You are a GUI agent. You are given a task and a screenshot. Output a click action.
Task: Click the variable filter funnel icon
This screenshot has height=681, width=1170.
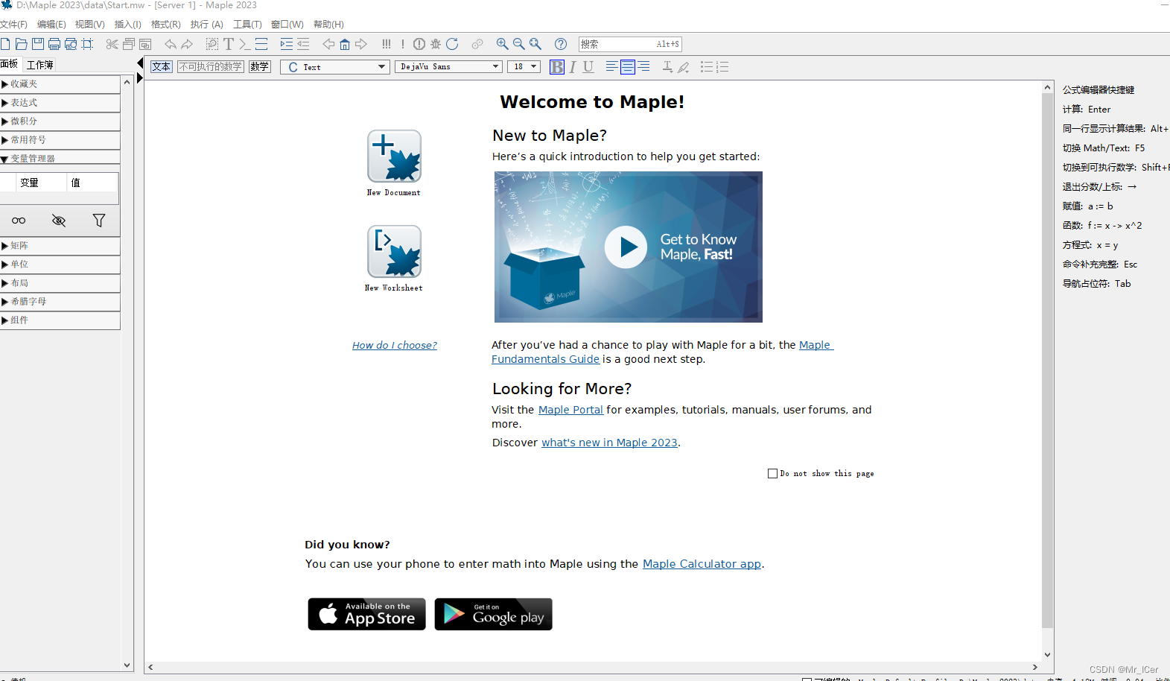tap(99, 221)
